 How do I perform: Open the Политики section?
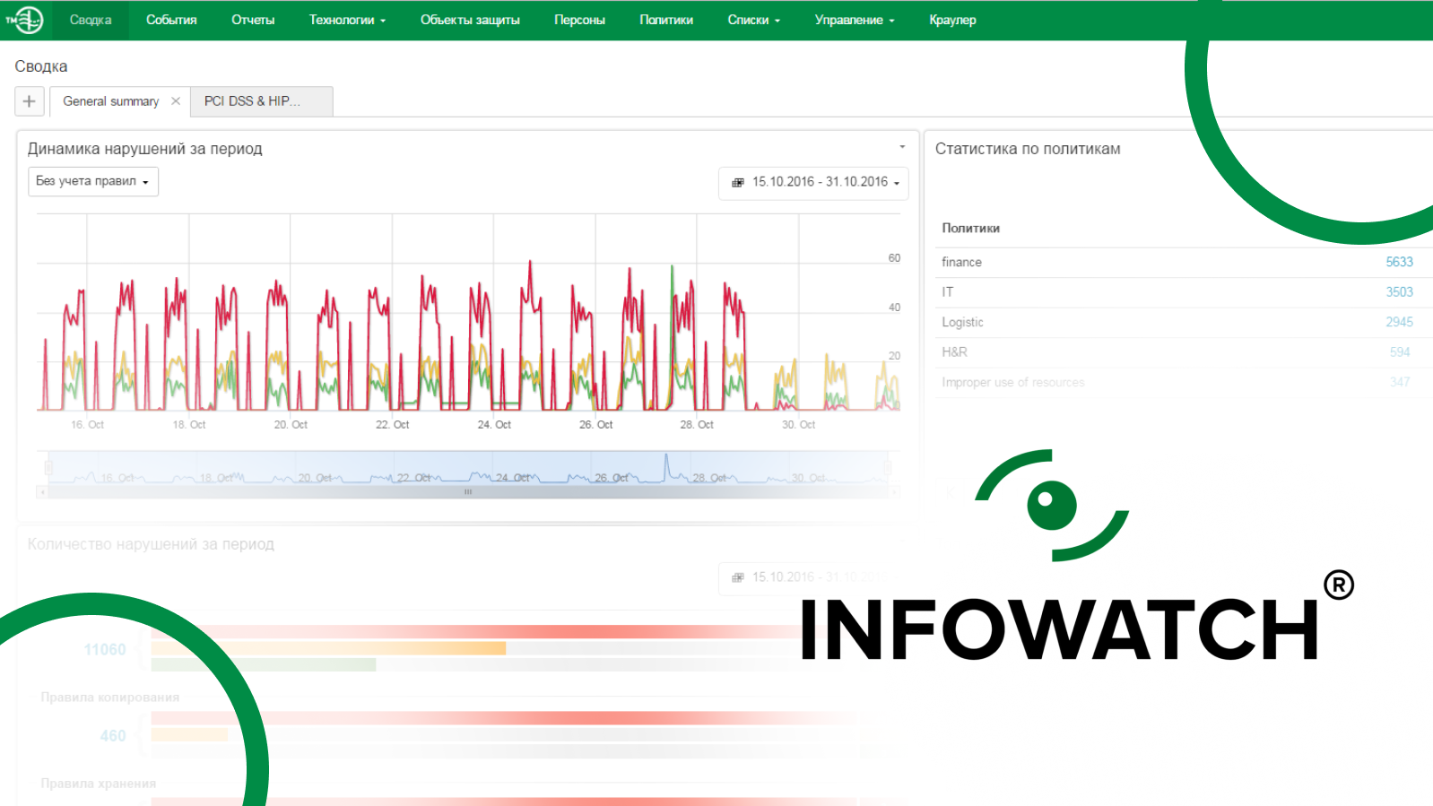click(x=666, y=20)
